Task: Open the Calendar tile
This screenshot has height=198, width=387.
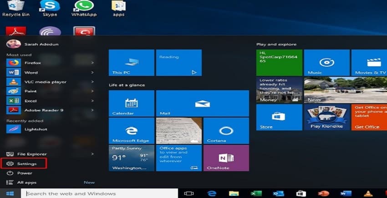Action: pos(132,104)
